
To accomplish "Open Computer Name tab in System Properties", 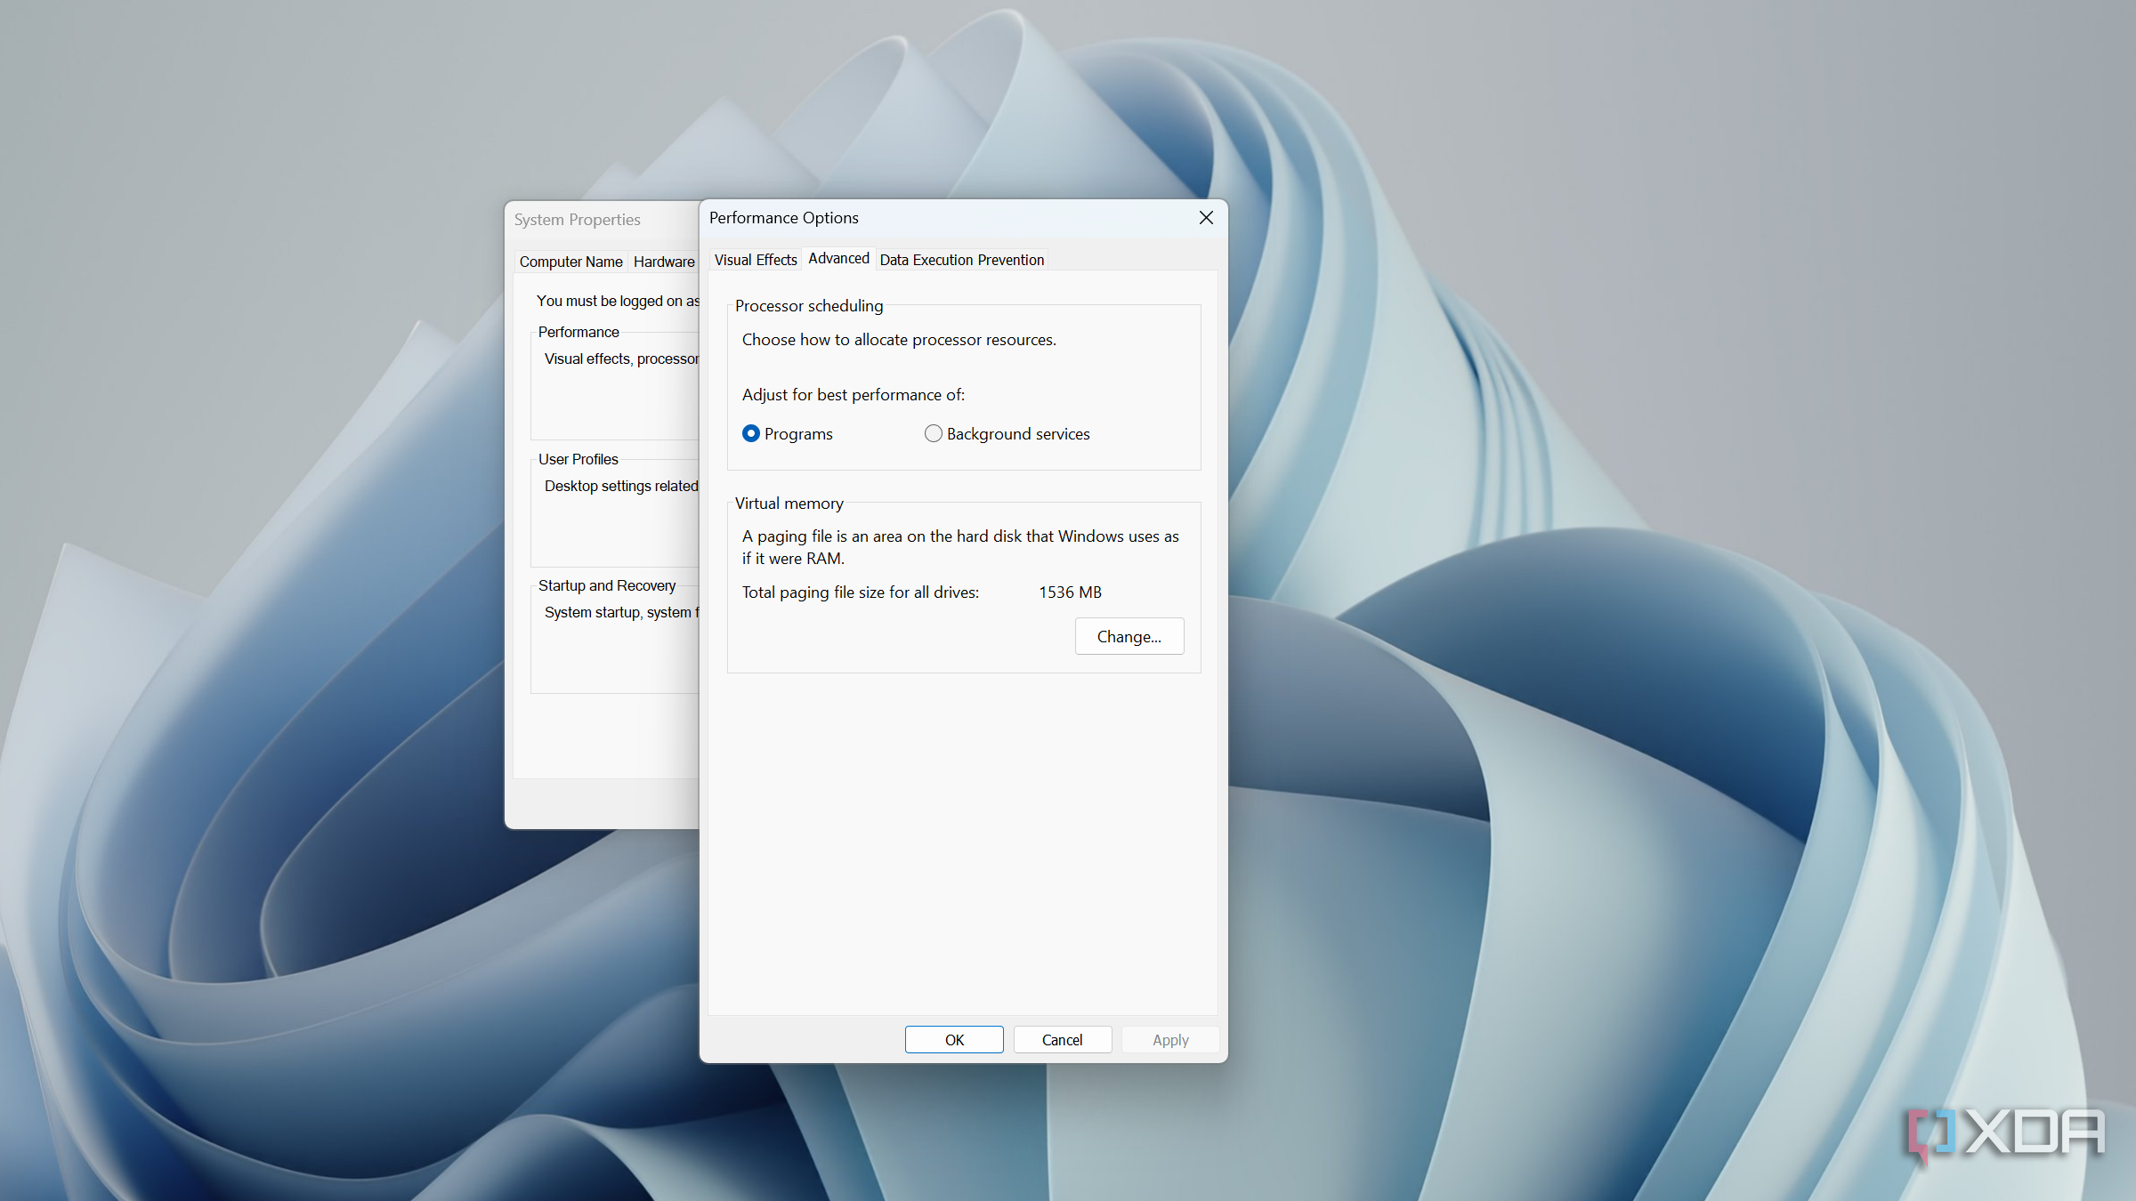I will [x=570, y=262].
